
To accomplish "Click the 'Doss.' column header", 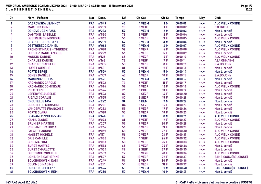I will [102, 18].
